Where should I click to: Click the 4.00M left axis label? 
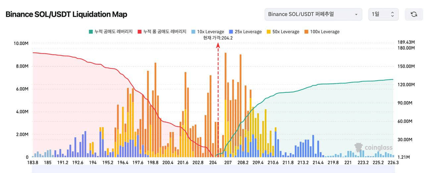[22, 112]
